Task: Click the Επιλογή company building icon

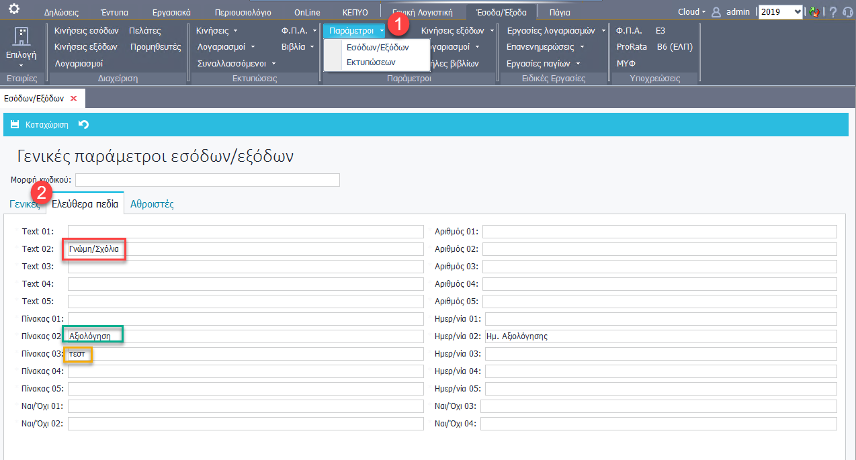Action: click(21, 37)
